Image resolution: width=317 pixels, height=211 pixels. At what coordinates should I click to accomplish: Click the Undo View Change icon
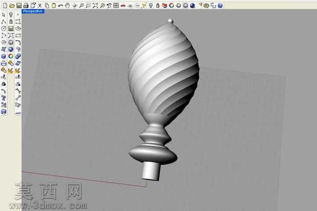[109, 5]
